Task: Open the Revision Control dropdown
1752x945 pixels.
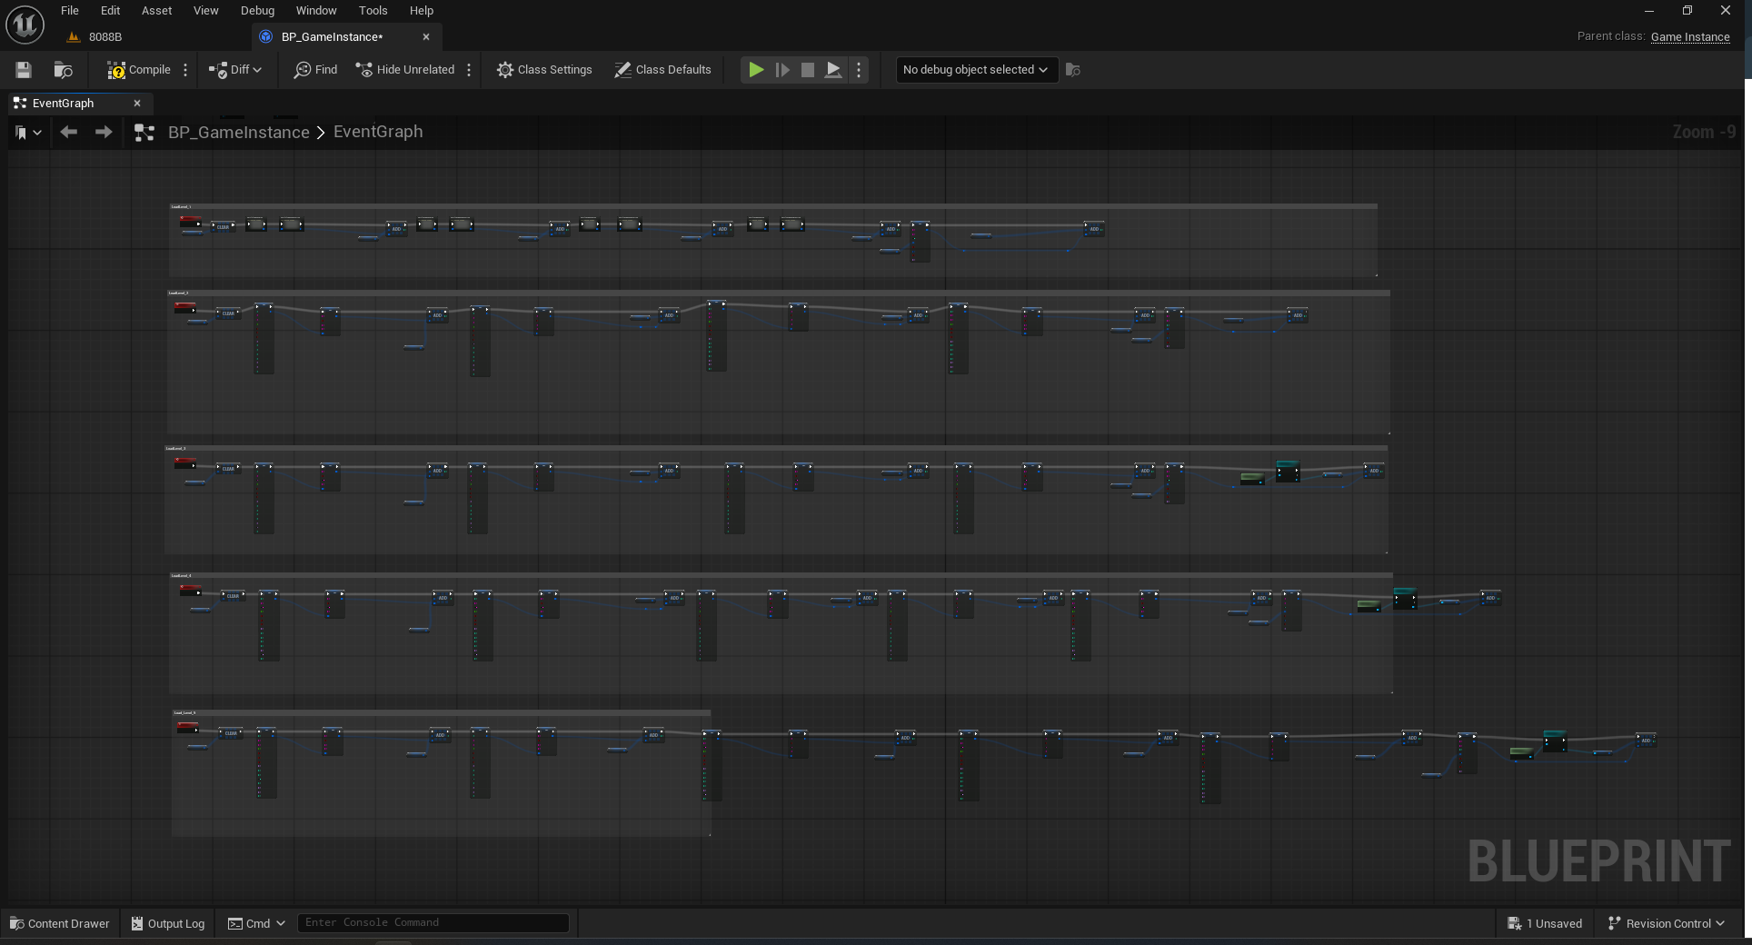Action: (1666, 923)
